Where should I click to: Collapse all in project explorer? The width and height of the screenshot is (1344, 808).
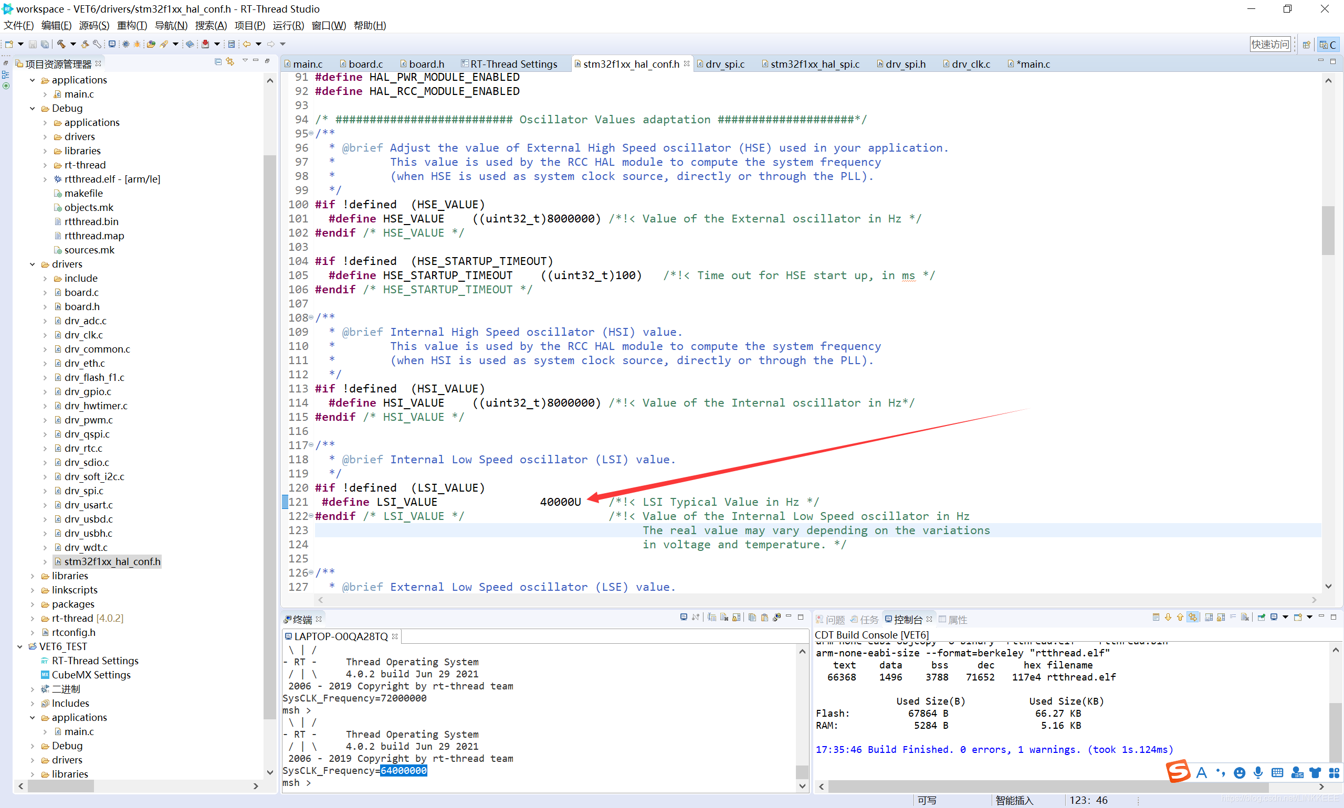(218, 62)
